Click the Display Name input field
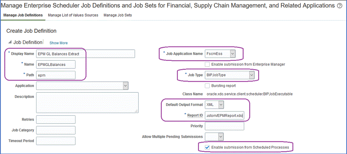This screenshot has width=347, height=154. click(x=86, y=54)
